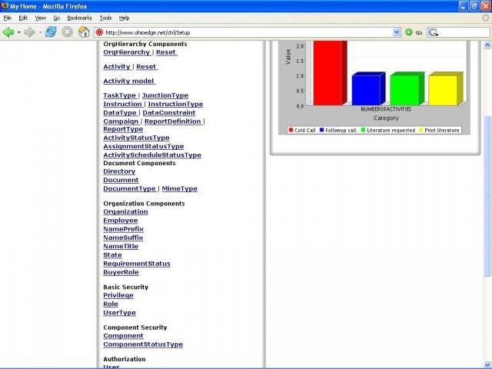Open the Tools menu
The width and height of the screenshot is (492, 369).
pyautogui.click(x=106, y=18)
